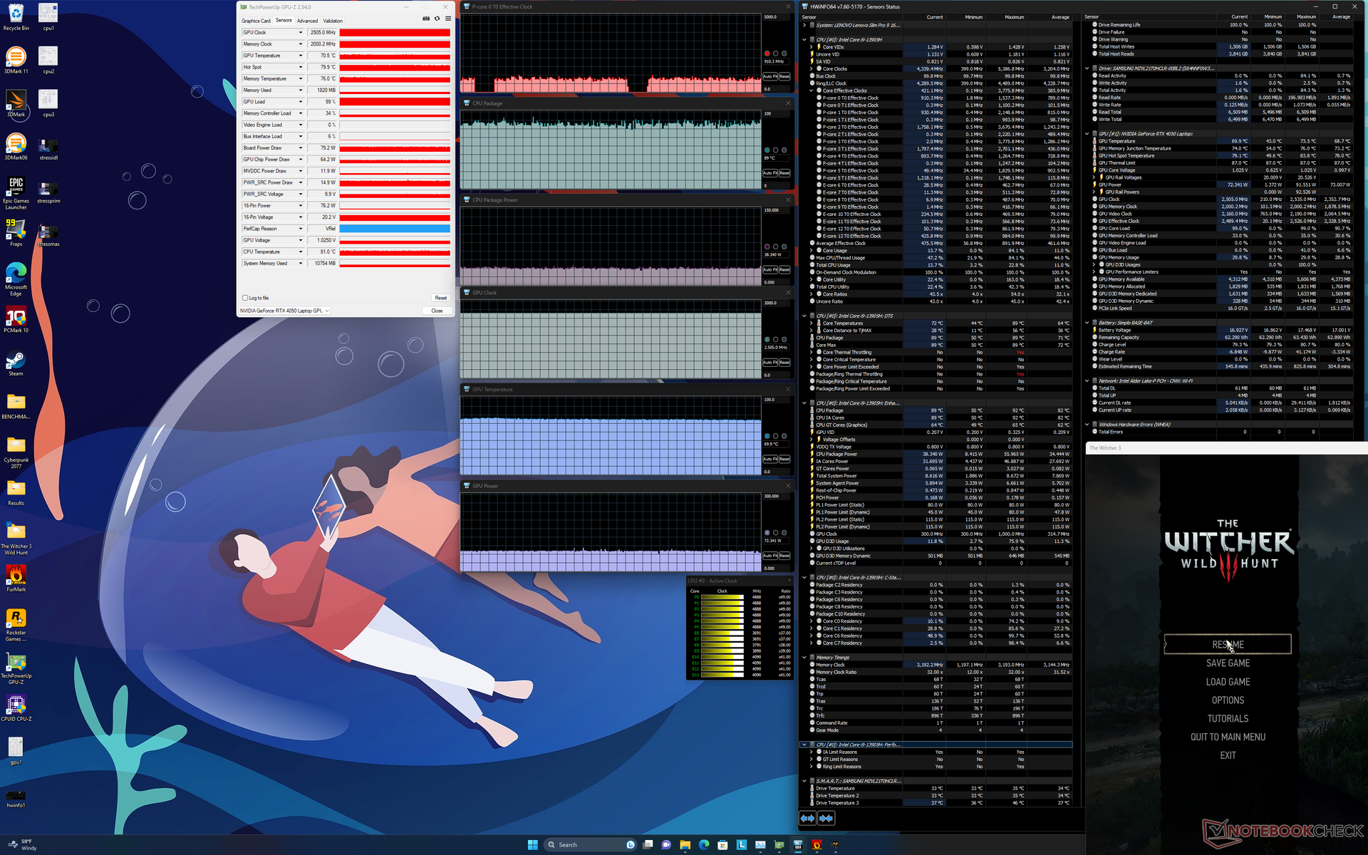The width and height of the screenshot is (1368, 855).
Task: Launch 3DMark 11 desktop shortcut
Action: pyautogui.click(x=16, y=61)
